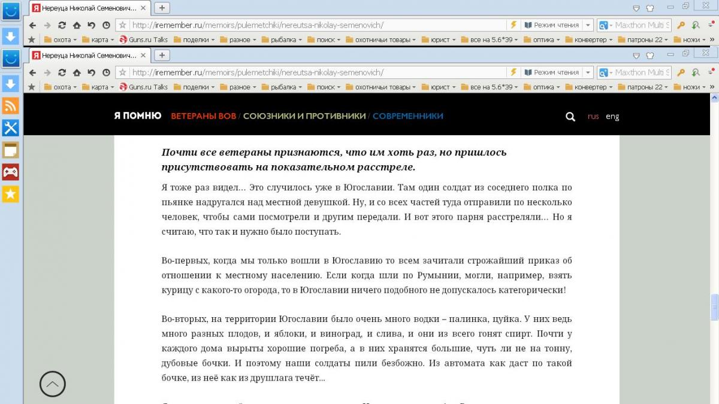Image resolution: width=719 pixels, height=404 pixels.
Task: Open ВЕТЕРАНЫ ВОВ site menu section
Action: (203, 116)
